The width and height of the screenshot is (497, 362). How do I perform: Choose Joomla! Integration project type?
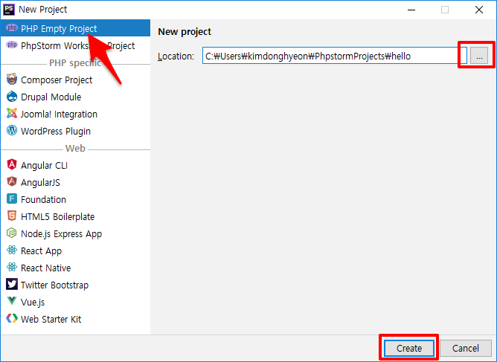pos(59,114)
